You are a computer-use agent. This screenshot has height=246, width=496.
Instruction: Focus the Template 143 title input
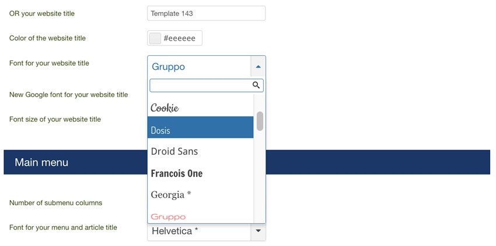point(206,13)
